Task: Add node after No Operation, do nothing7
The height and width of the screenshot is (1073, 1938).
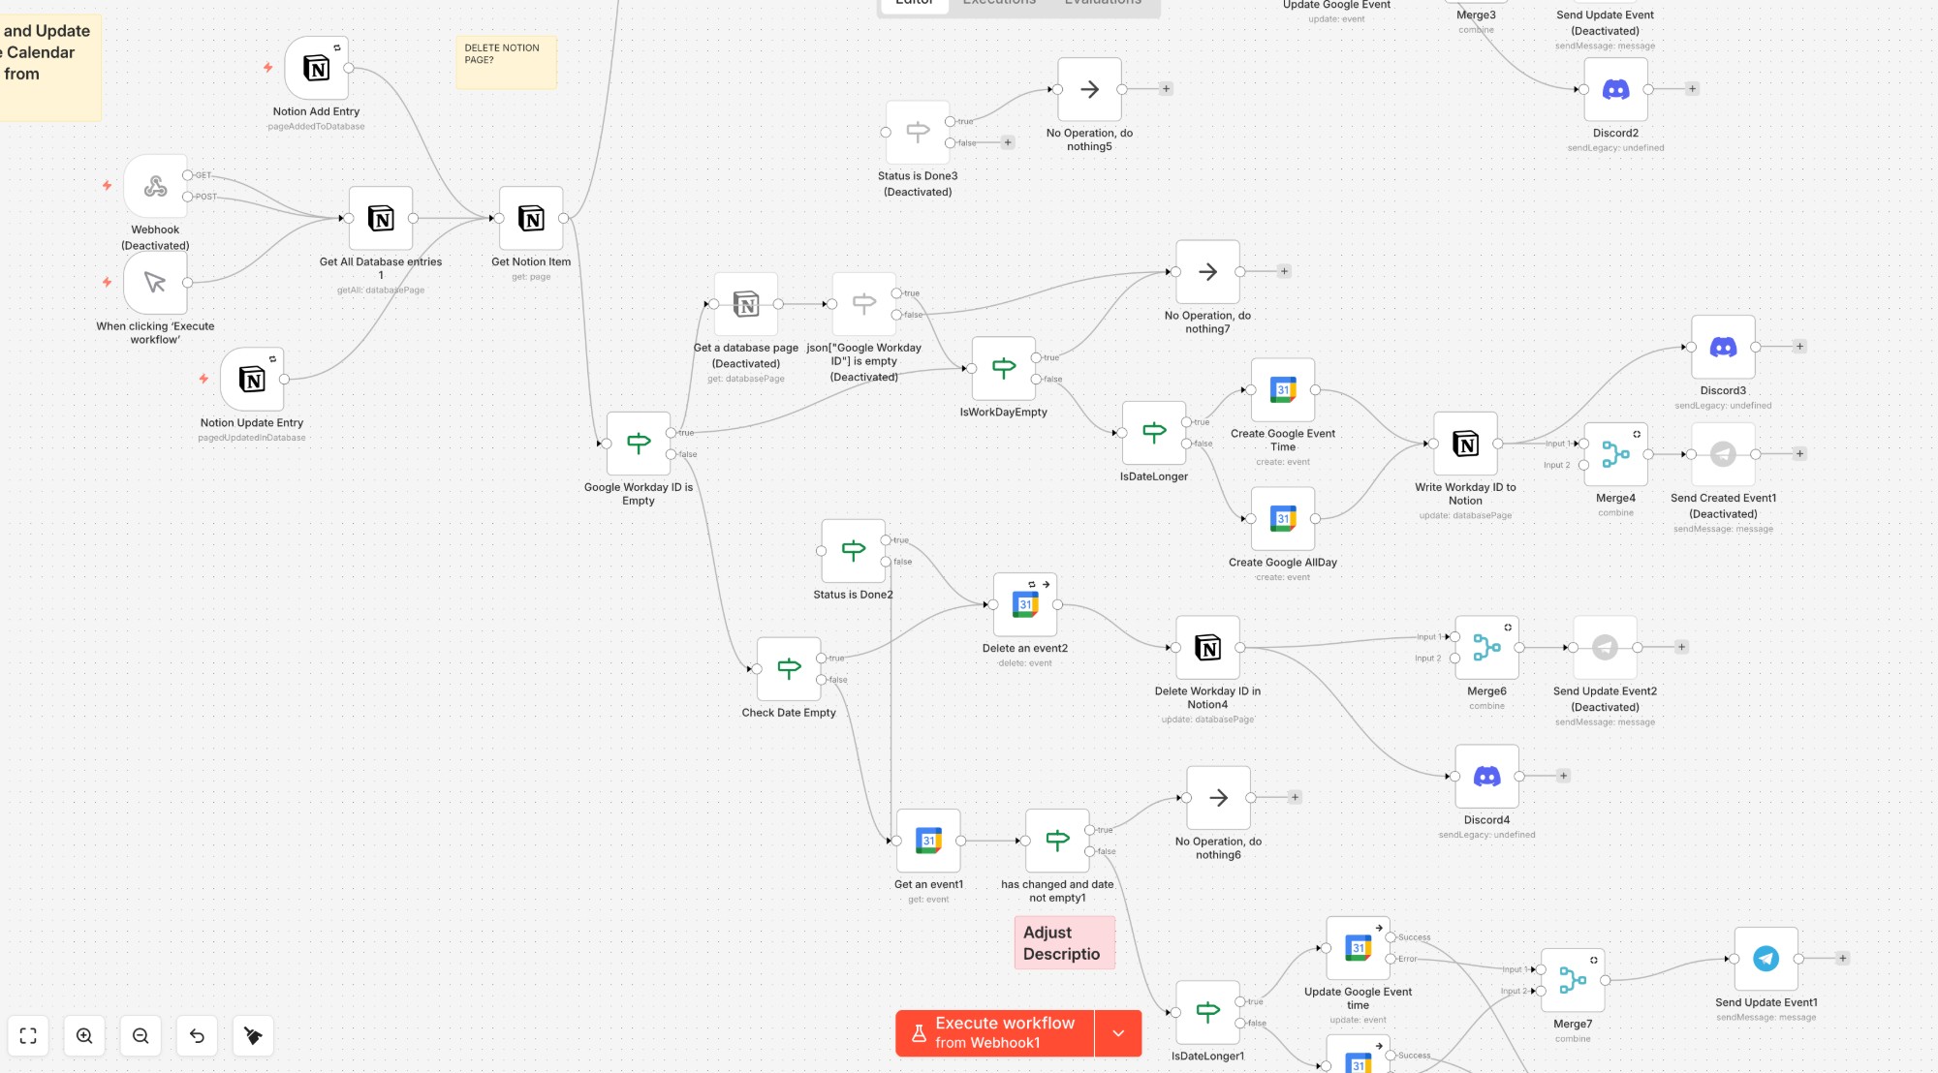Action: click(x=1284, y=272)
